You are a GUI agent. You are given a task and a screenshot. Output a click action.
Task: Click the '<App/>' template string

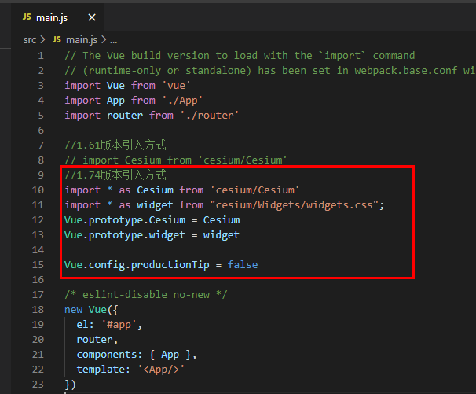pos(161,370)
